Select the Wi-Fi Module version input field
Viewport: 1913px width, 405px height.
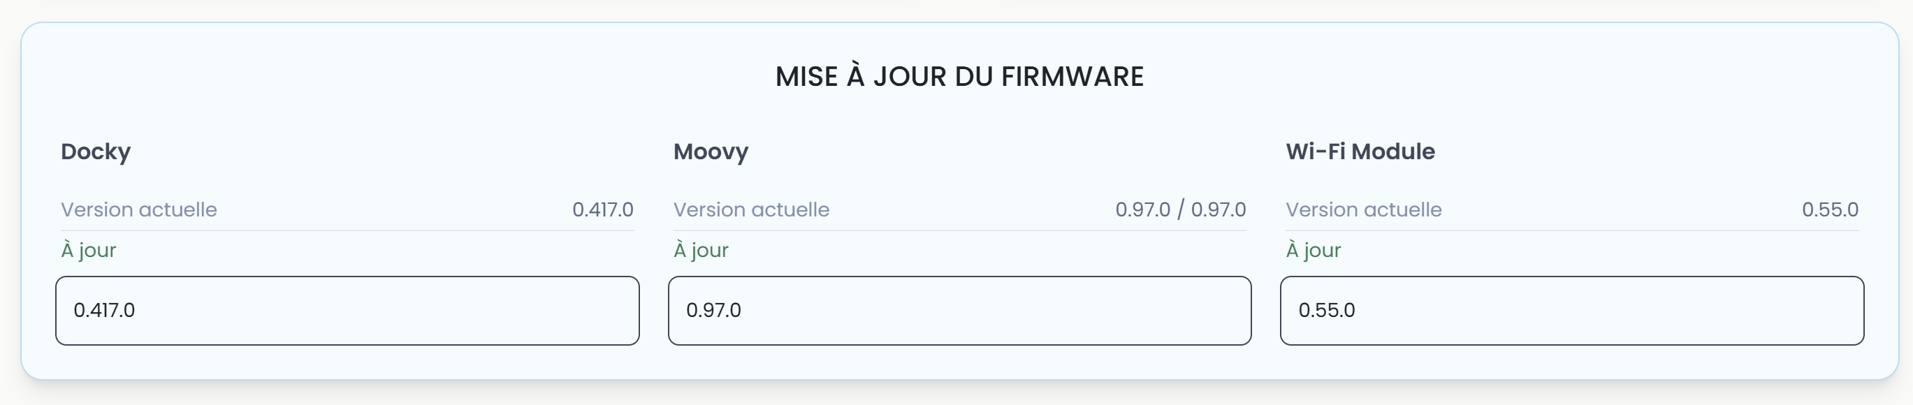(1571, 310)
